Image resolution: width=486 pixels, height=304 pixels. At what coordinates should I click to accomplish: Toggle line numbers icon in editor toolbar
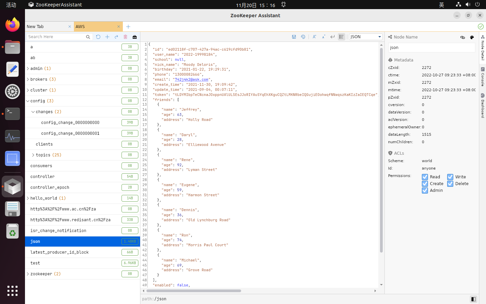tap(342, 37)
